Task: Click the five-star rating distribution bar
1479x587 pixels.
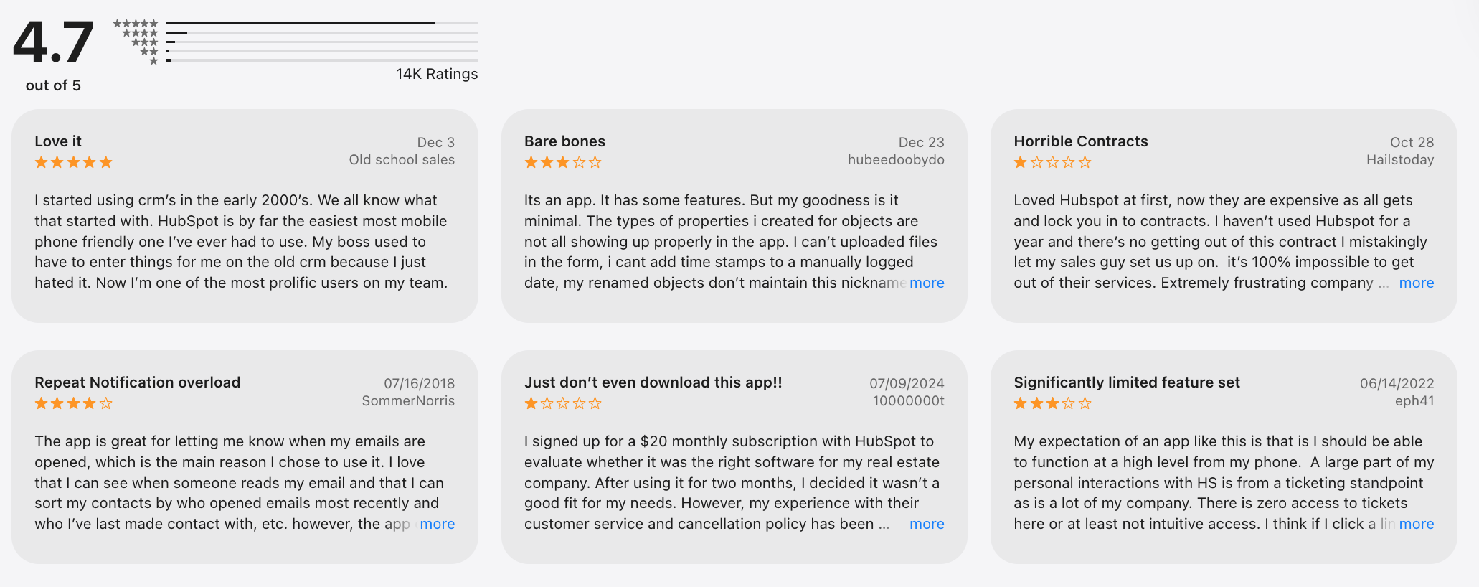Action: [x=321, y=24]
